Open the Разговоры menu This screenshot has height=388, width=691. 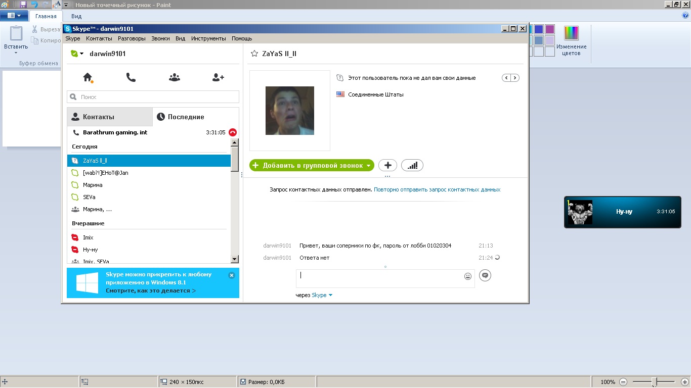coord(132,38)
